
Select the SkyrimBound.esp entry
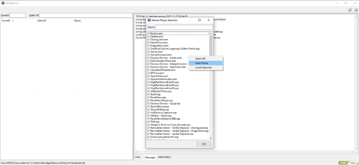point(160,107)
